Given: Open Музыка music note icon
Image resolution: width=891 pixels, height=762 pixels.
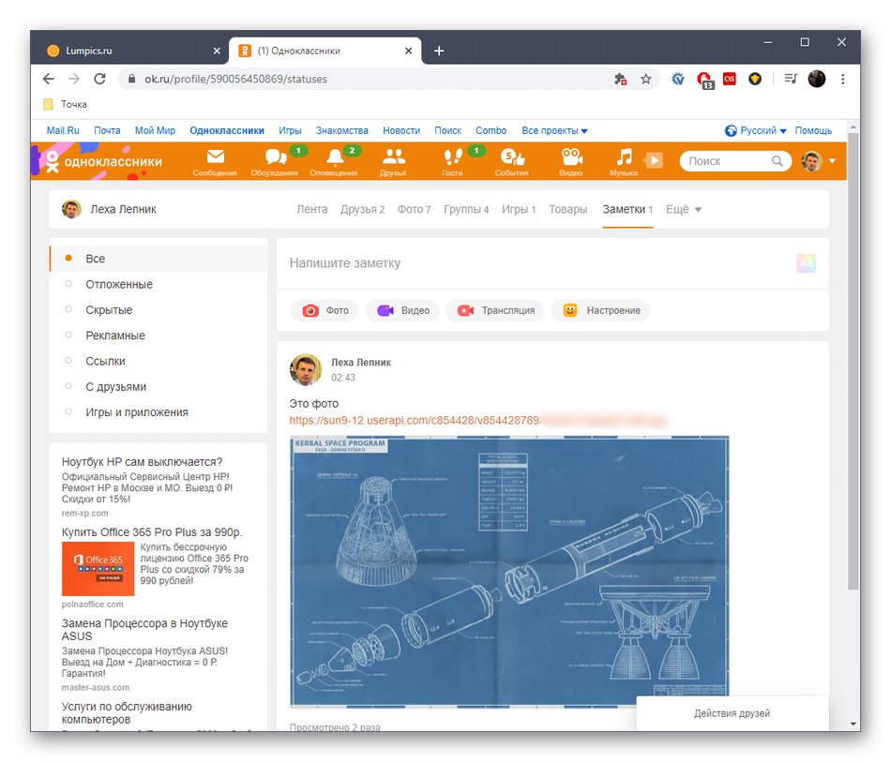Looking at the screenshot, I should pyautogui.click(x=624, y=161).
